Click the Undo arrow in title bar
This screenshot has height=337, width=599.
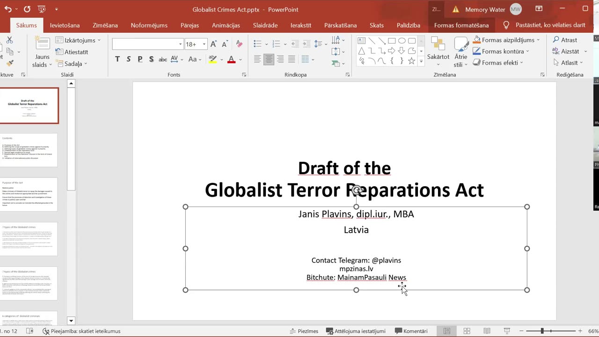pyautogui.click(x=8, y=9)
